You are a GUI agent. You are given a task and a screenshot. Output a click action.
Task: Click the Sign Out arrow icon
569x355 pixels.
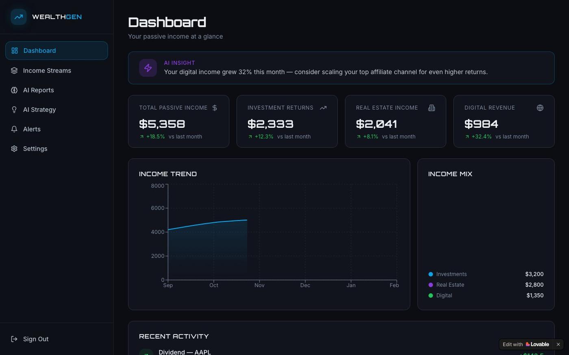(14, 339)
